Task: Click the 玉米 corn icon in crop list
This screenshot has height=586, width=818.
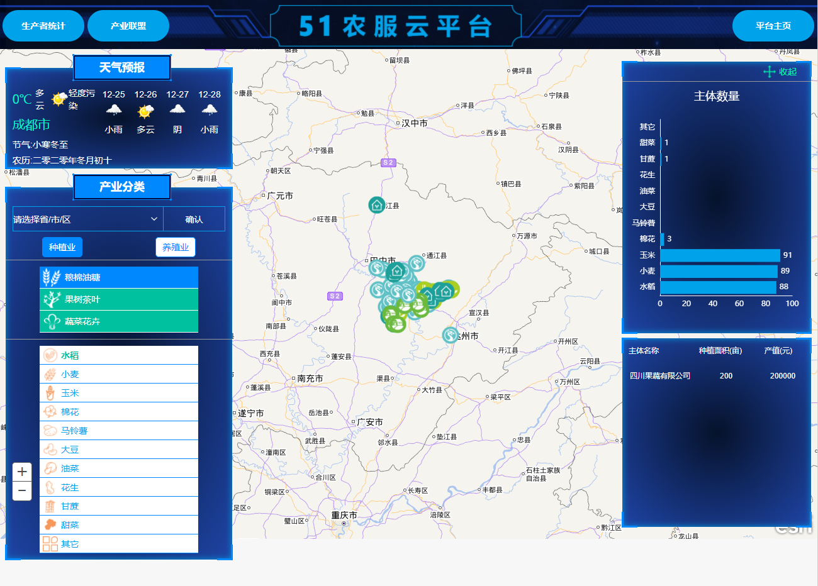Action: tap(50, 393)
